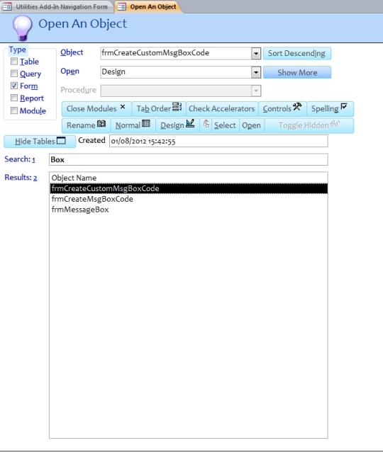Screen dimensions: 383x453
Task: Expand the Object combo box dropdown arrow
Action: coord(256,54)
